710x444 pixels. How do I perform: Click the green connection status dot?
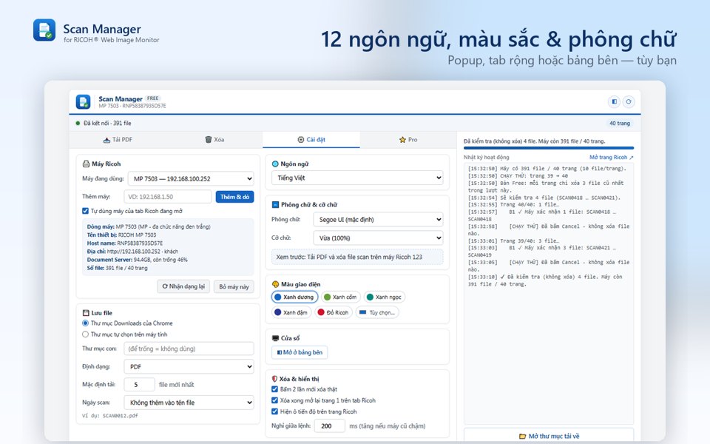tap(78, 124)
